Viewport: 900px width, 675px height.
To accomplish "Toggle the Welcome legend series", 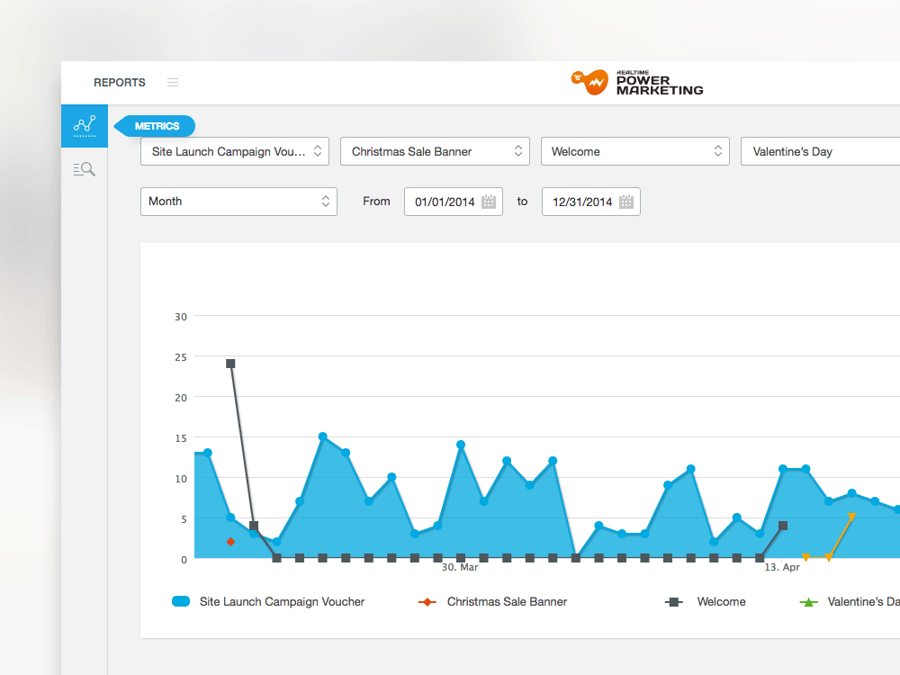I will click(706, 601).
